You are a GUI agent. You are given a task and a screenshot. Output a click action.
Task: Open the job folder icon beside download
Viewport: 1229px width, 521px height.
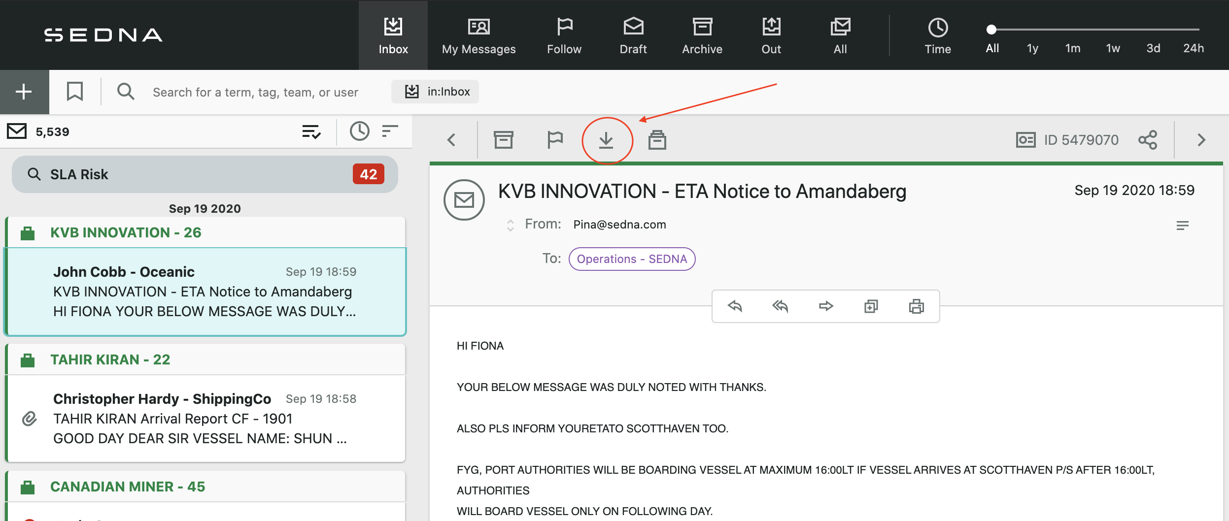658,139
